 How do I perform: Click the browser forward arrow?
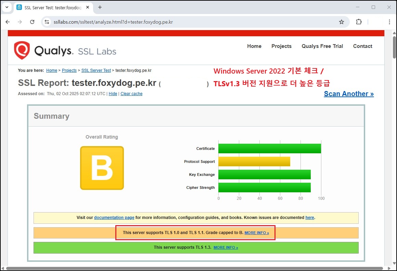point(20,22)
